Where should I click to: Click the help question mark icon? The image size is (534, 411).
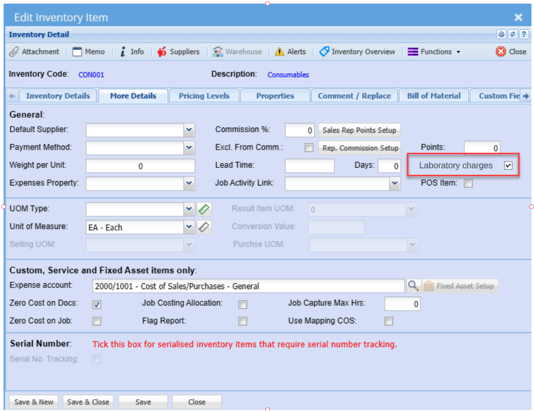[x=523, y=34]
